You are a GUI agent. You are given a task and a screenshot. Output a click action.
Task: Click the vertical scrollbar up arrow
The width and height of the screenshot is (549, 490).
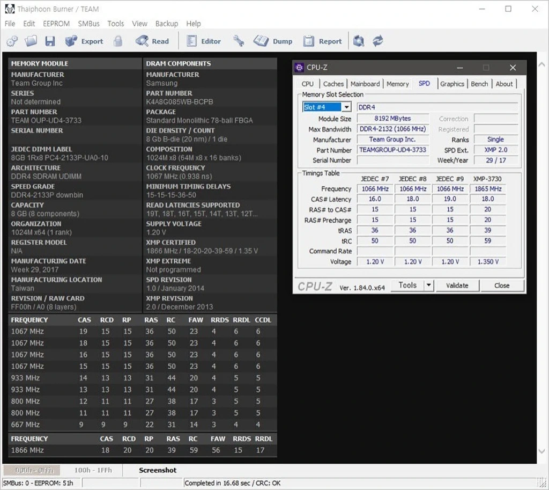click(541, 64)
